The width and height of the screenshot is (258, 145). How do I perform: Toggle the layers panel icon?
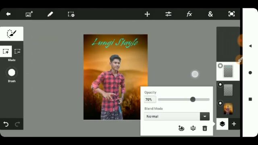222,124
